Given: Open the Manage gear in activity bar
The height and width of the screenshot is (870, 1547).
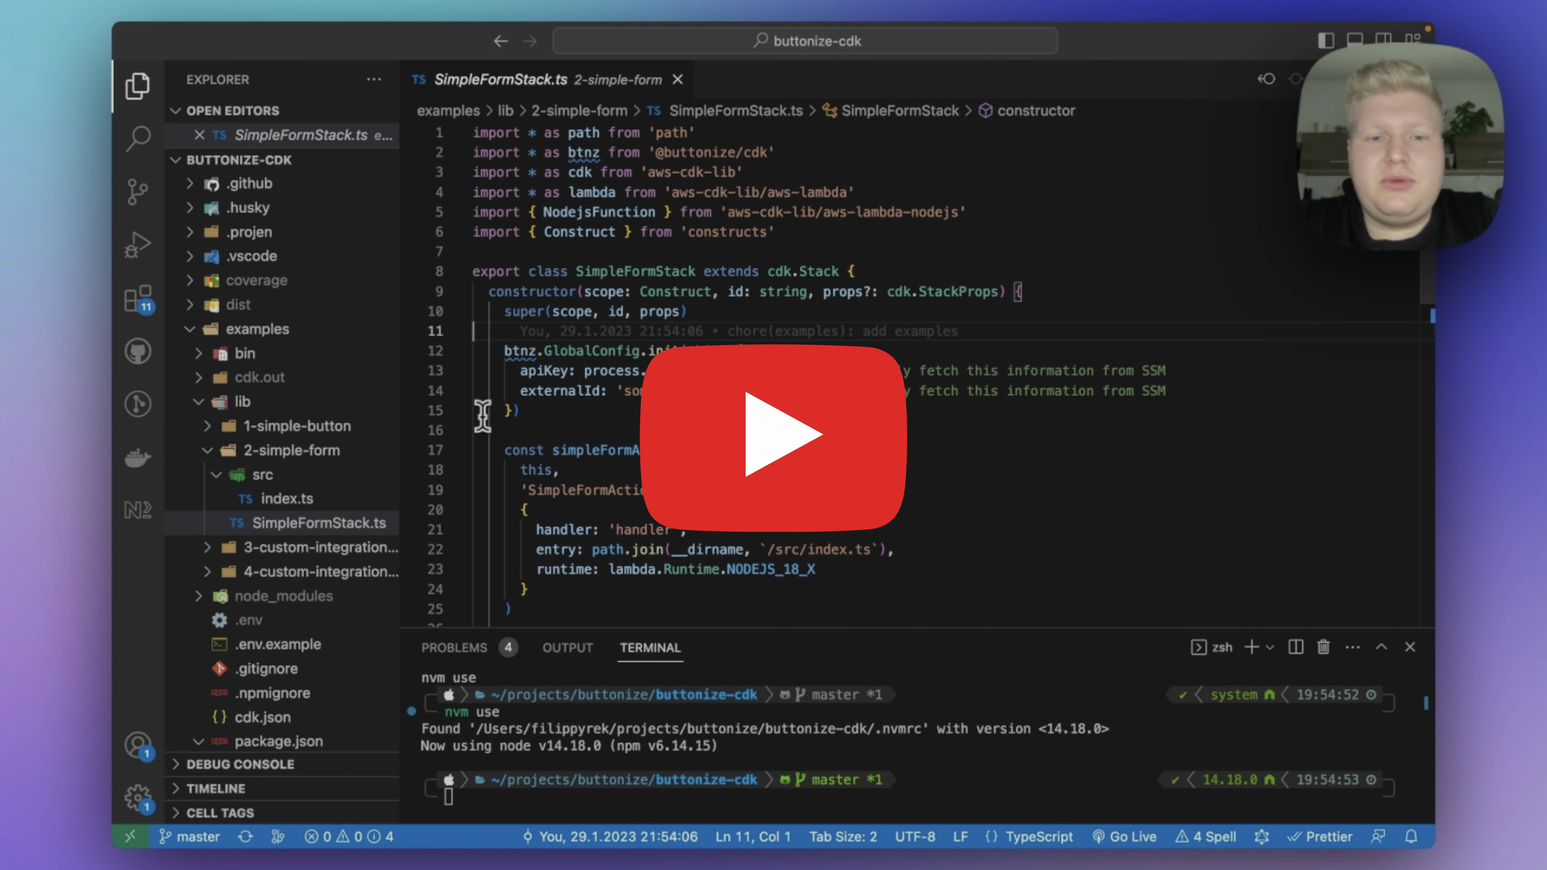Looking at the screenshot, I should point(138,798).
